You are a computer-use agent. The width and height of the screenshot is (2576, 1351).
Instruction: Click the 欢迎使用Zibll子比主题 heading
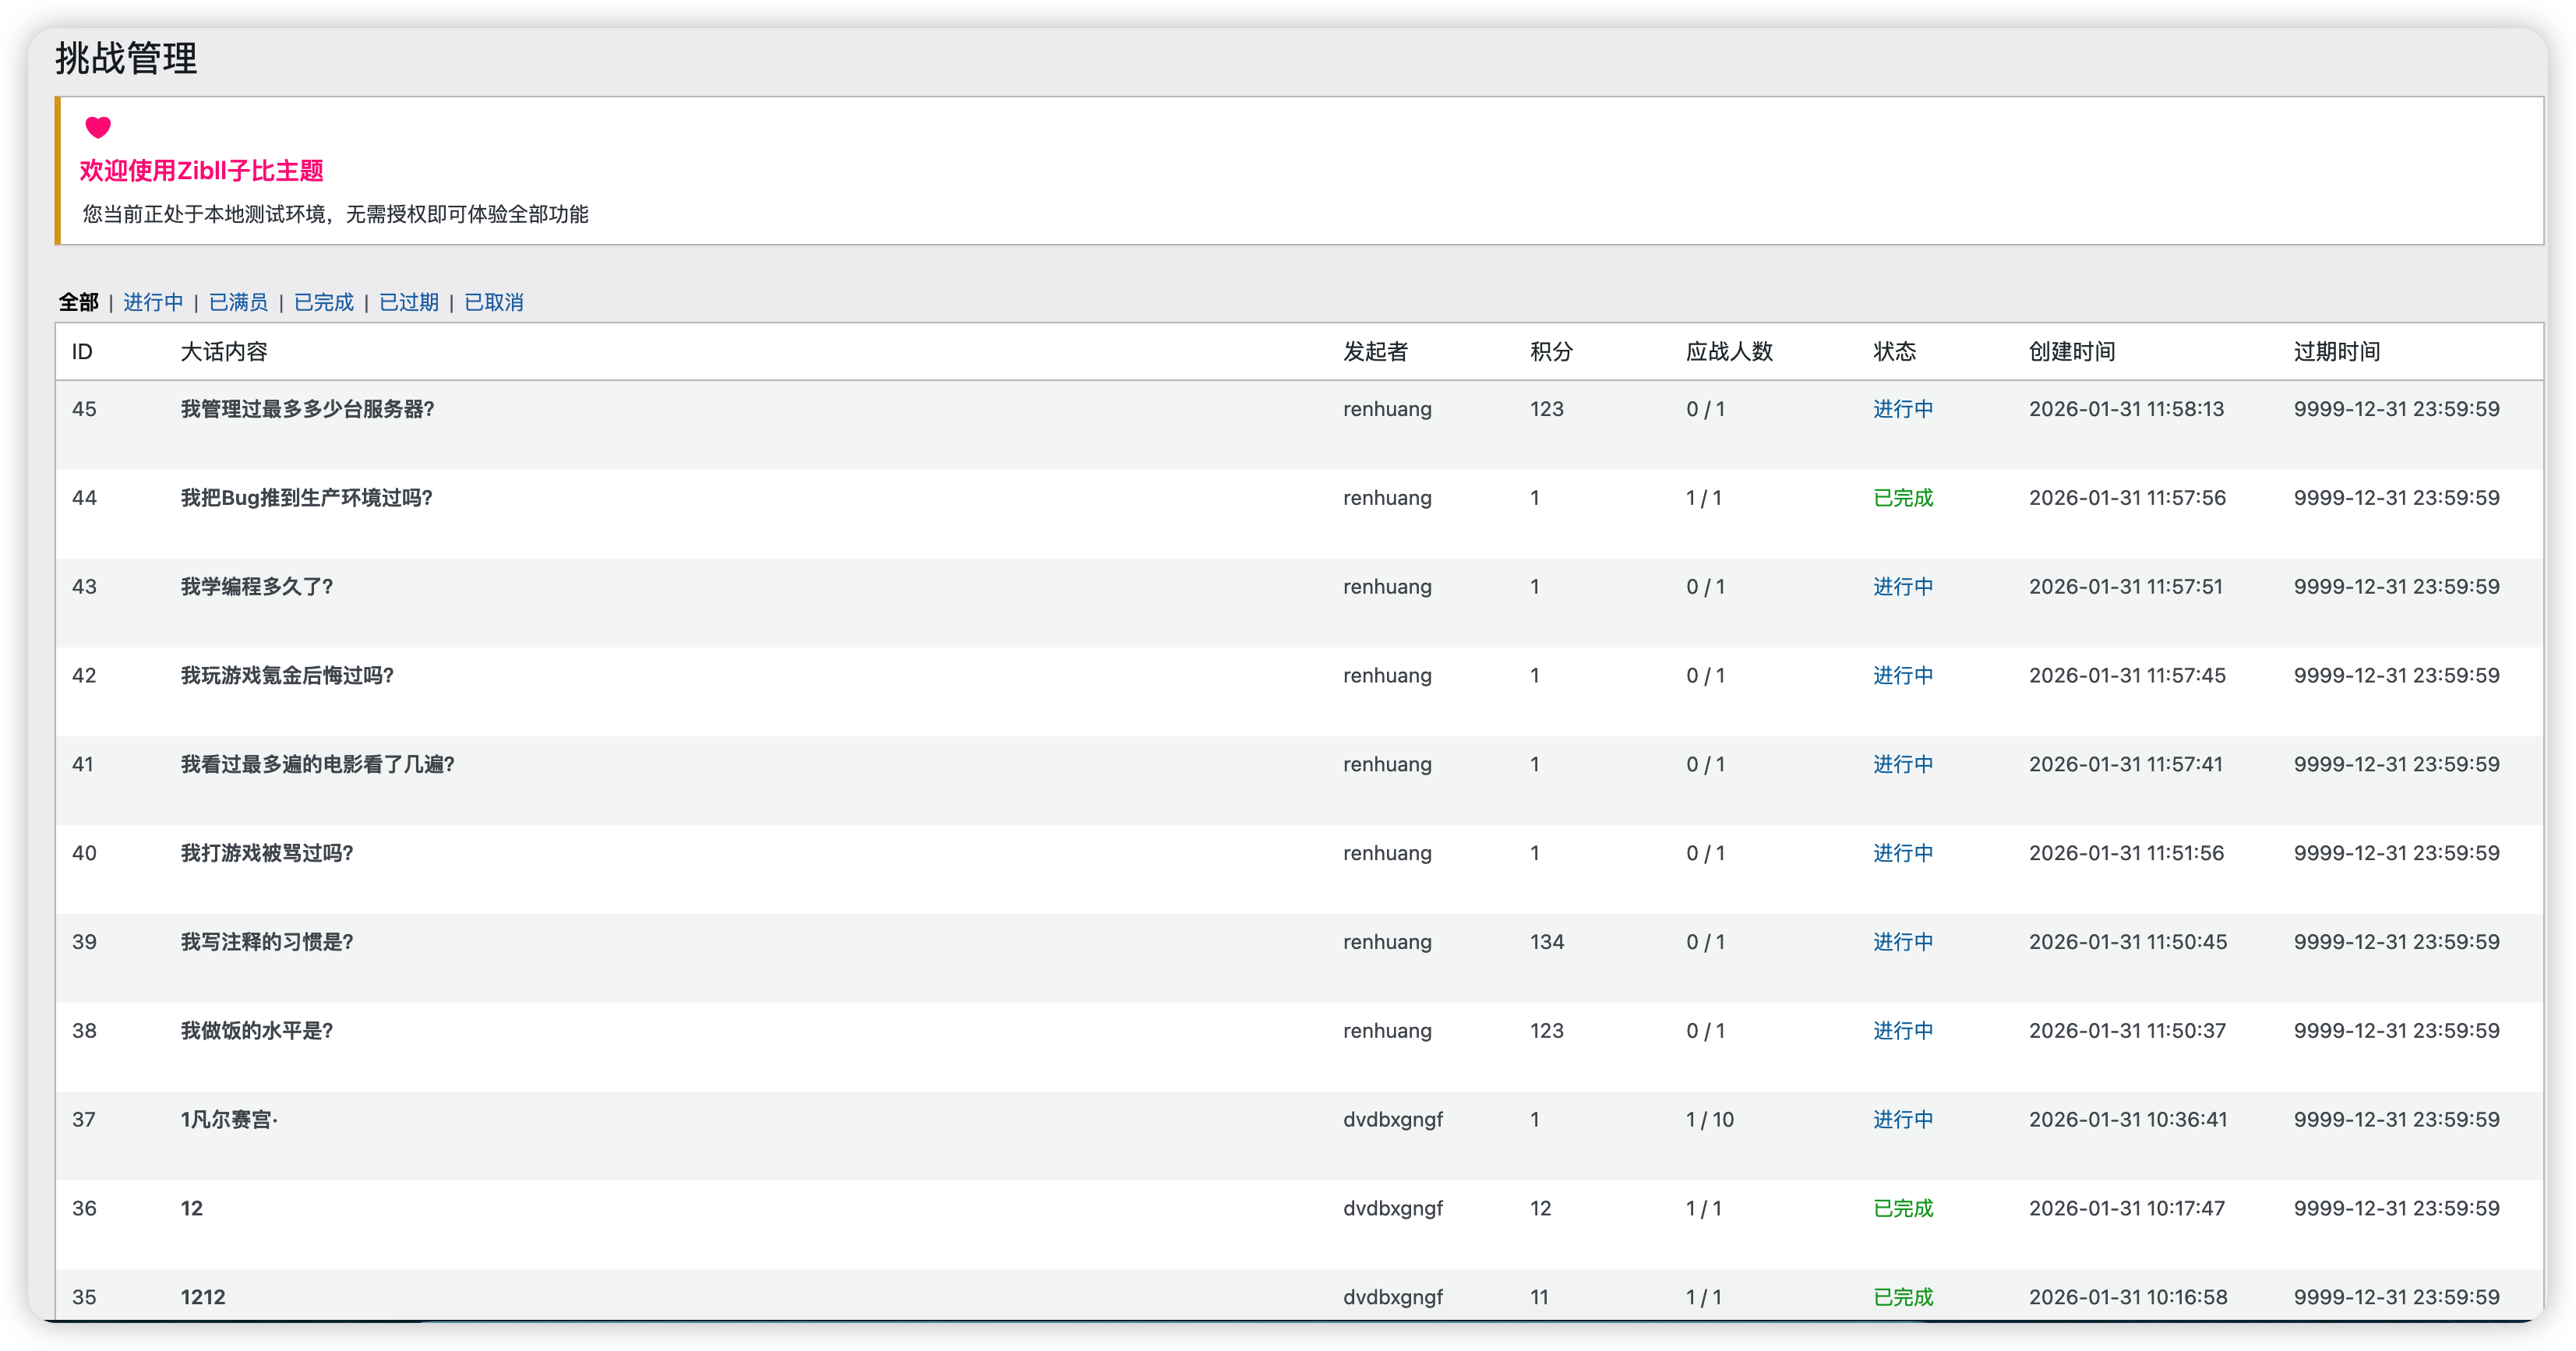[x=202, y=171]
